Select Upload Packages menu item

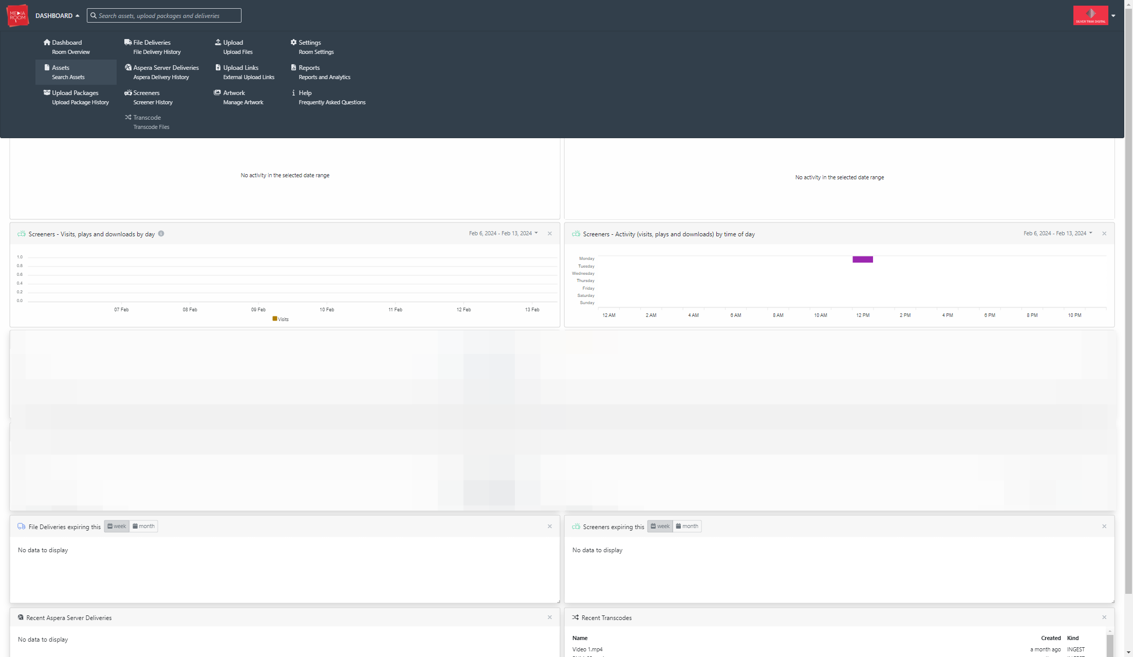pos(76,98)
